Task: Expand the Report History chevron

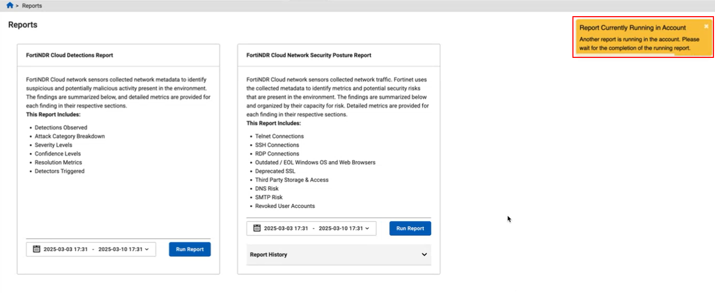Action: 424,254
